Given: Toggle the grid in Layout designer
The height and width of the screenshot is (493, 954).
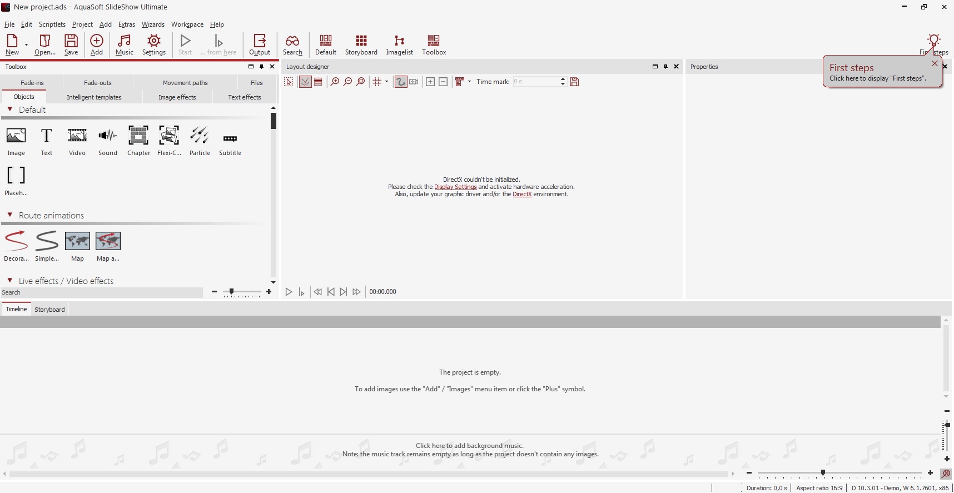Looking at the screenshot, I should 377,82.
